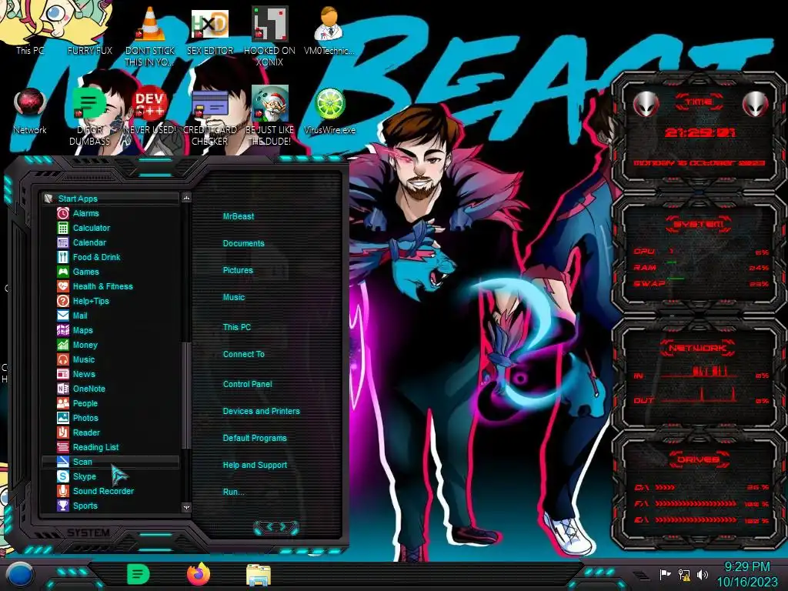The image size is (788, 591).
Task: Click the left arrow of start menu pager
Action: coord(269,526)
